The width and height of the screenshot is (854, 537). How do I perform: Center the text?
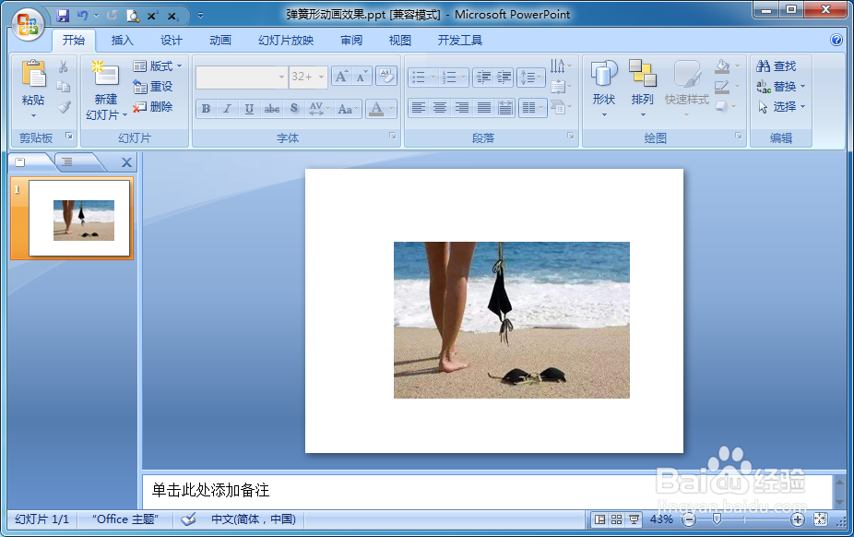pos(440,107)
